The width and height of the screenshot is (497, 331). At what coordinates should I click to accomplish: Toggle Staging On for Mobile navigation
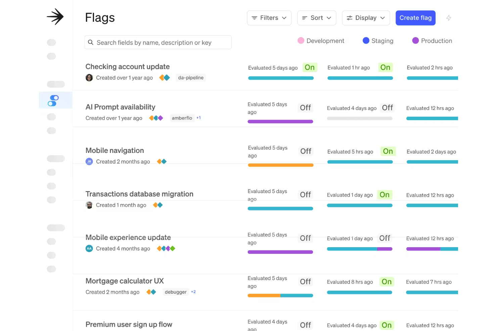(388, 151)
